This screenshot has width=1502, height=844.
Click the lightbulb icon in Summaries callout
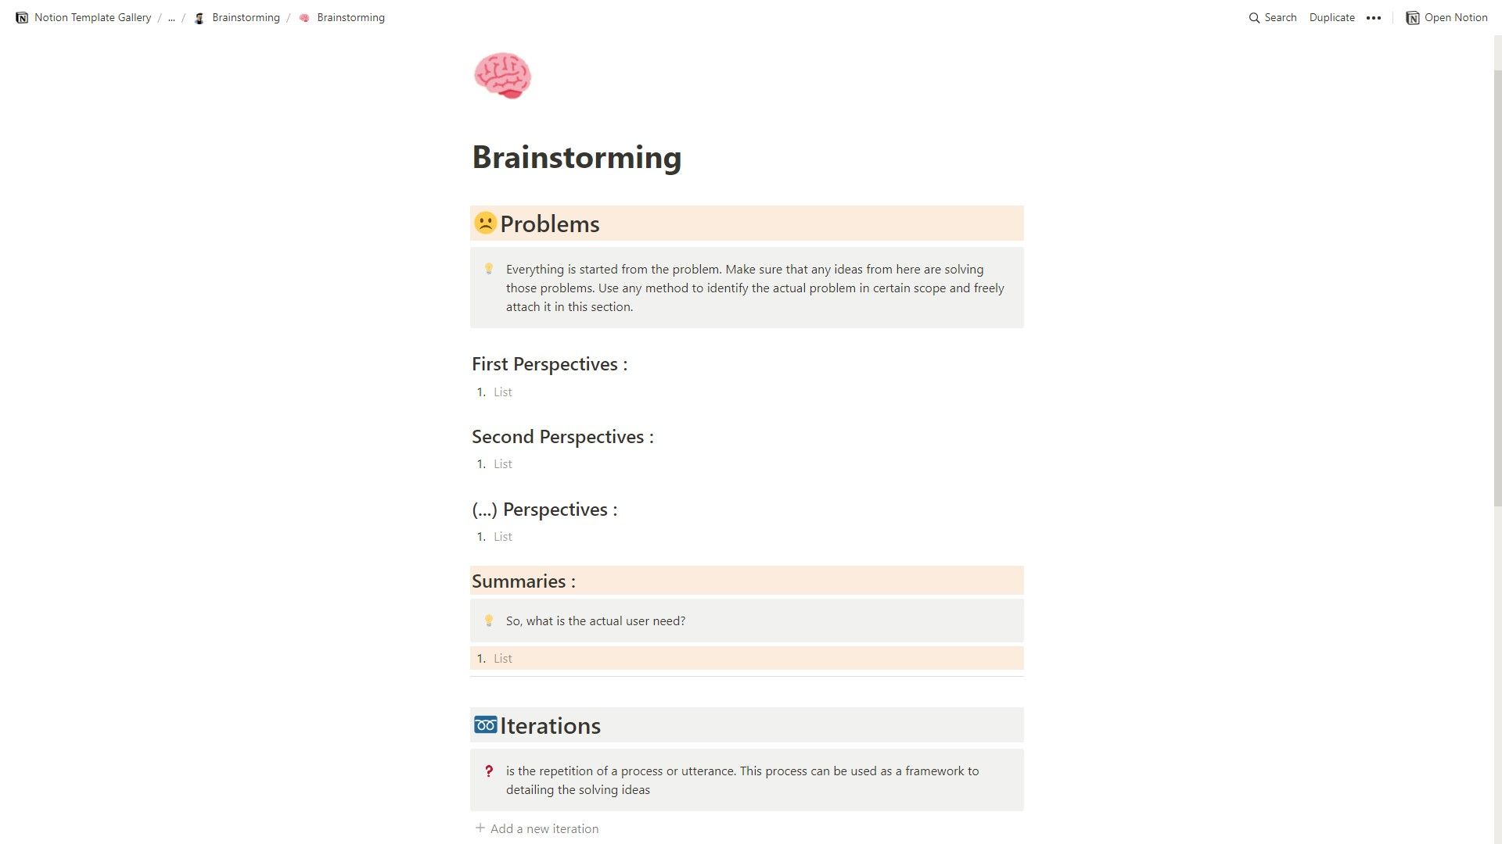pyautogui.click(x=490, y=620)
